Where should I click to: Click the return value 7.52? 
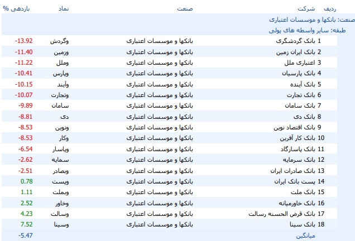coord(26,224)
